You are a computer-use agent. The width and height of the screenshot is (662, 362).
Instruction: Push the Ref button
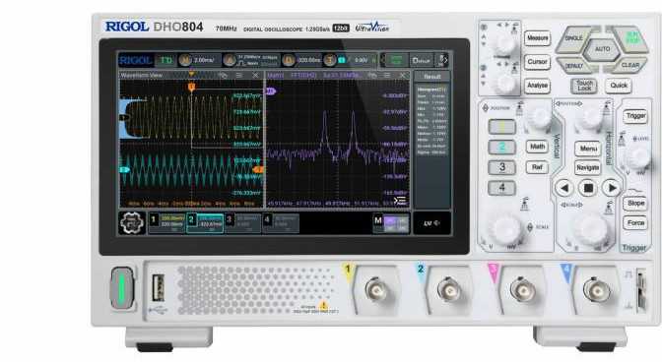pyautogui.click(x=537, y=167)
